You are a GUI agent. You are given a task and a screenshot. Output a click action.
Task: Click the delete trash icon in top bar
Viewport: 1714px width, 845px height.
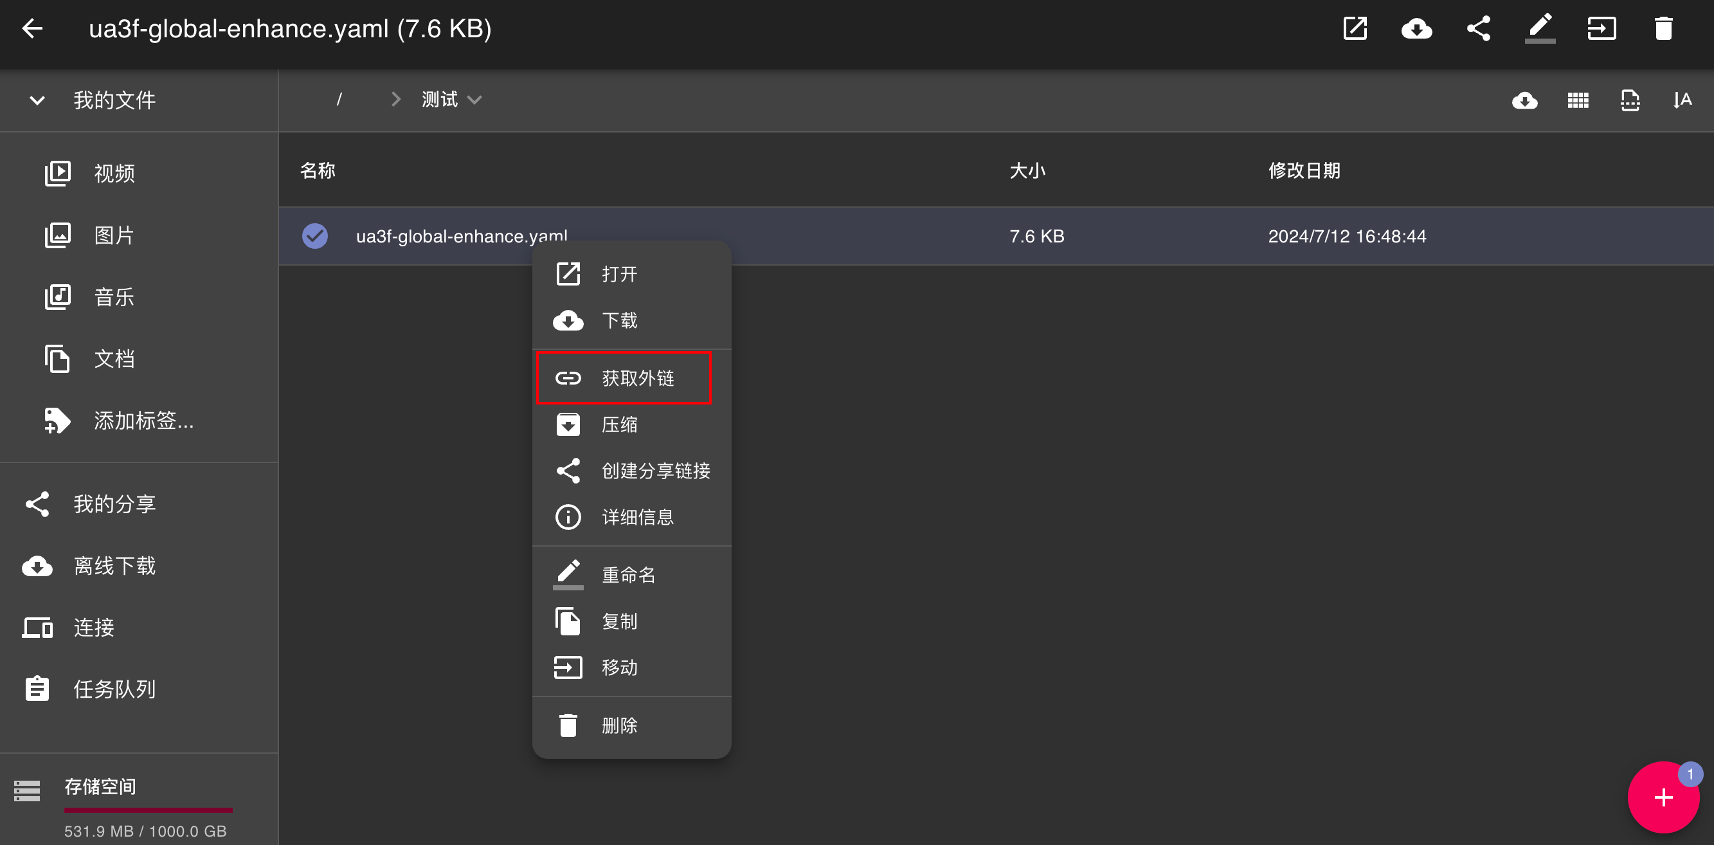(1663, 28)
